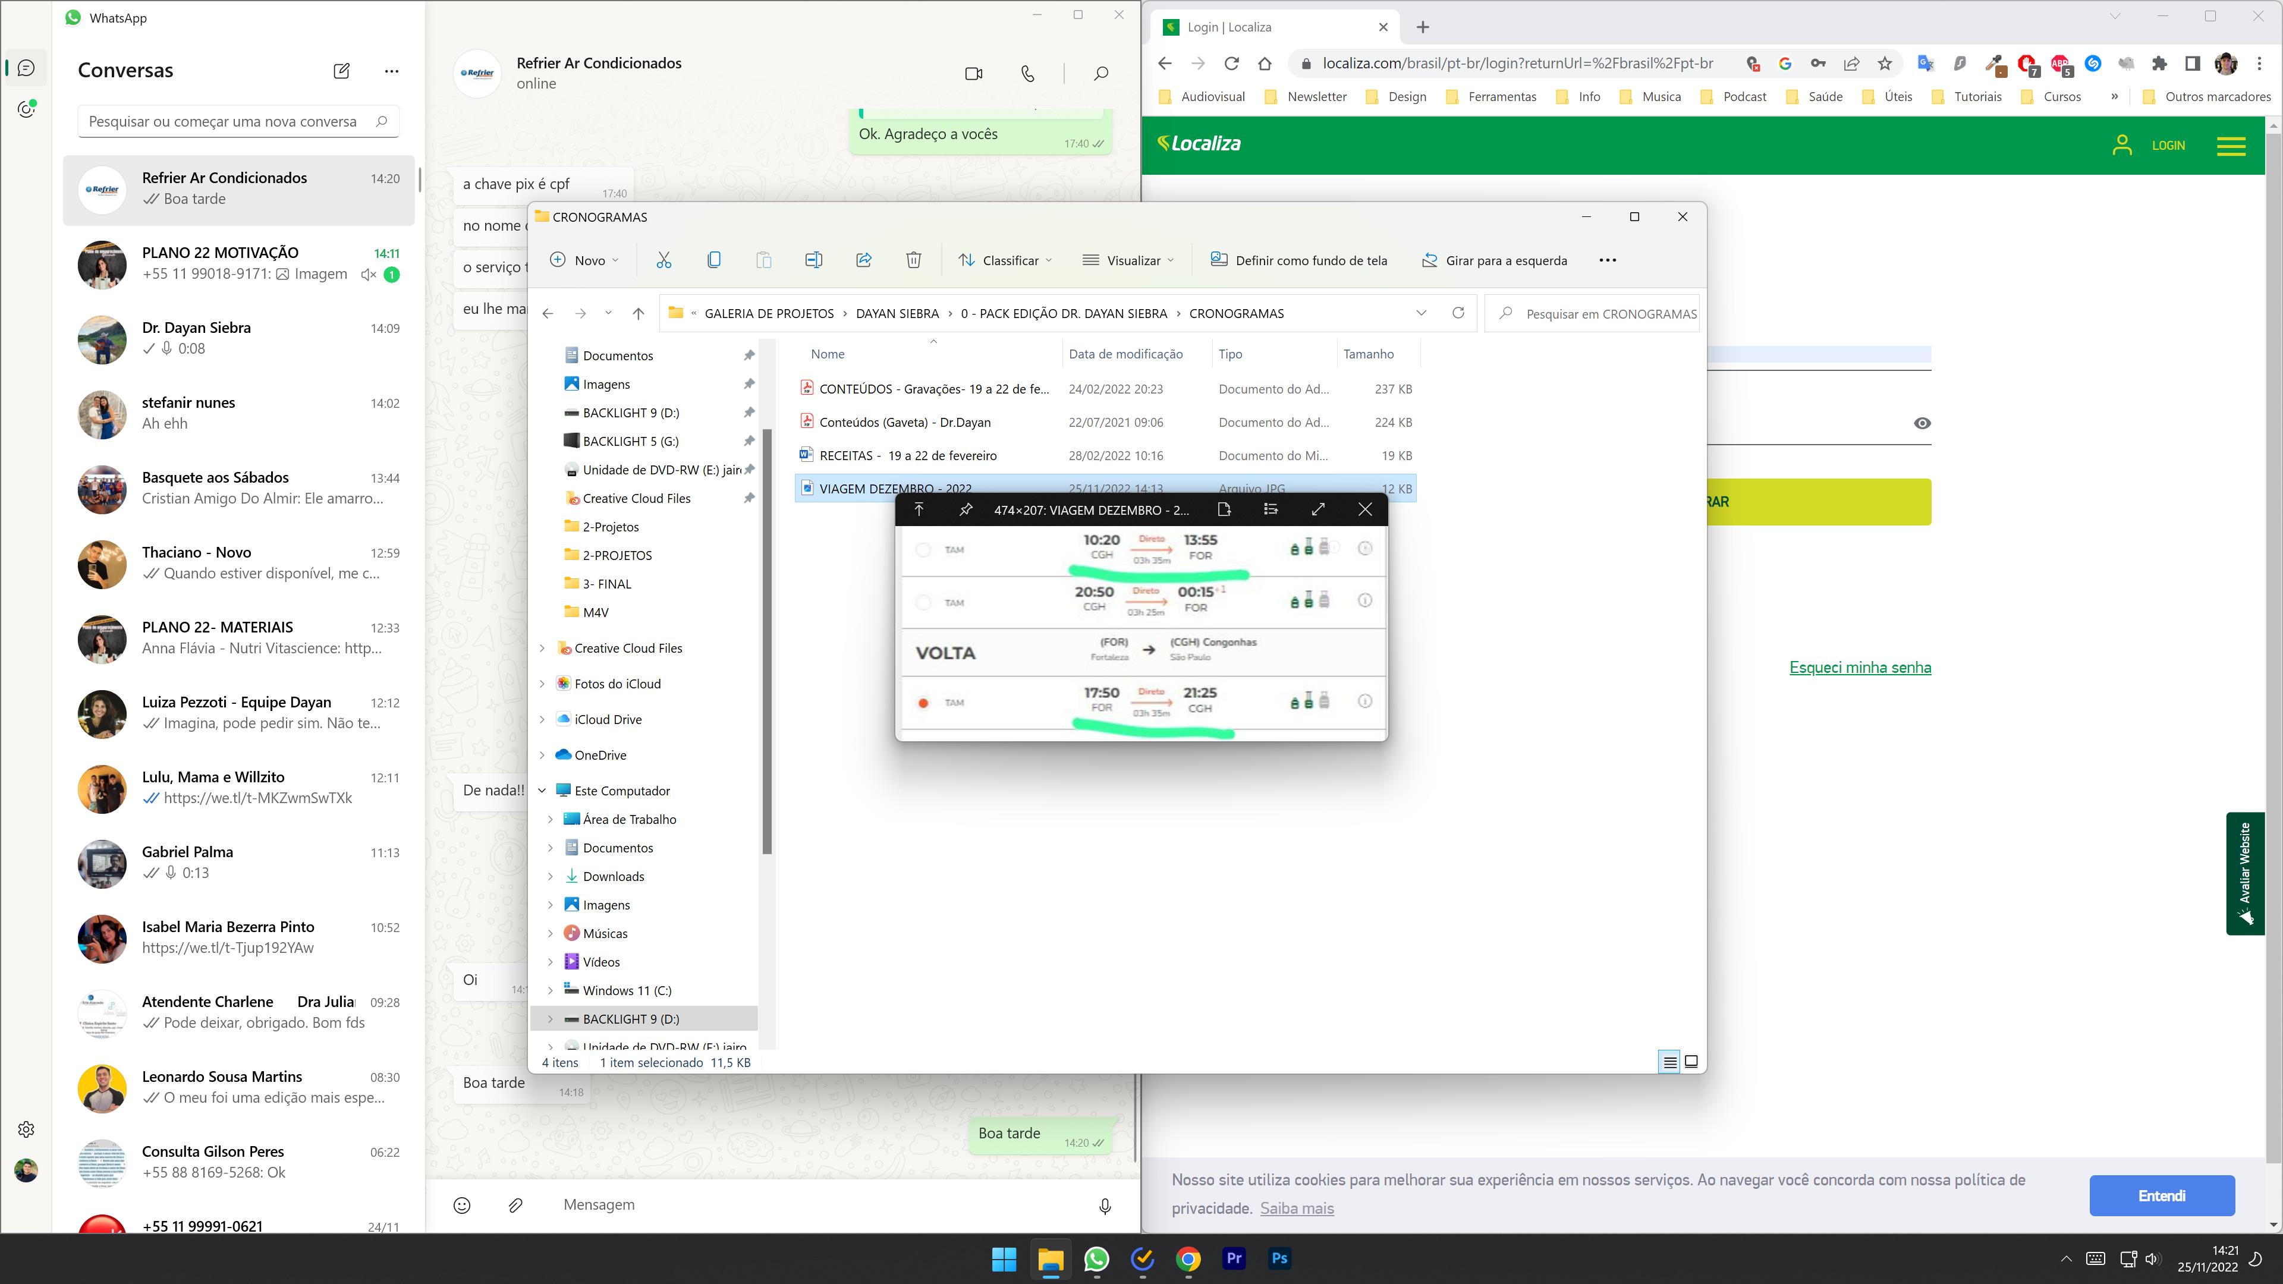Image resolution: width=2283 pixels, height=1284 pixels.
Task: Pin the image preview window
Action: point(965,509)
